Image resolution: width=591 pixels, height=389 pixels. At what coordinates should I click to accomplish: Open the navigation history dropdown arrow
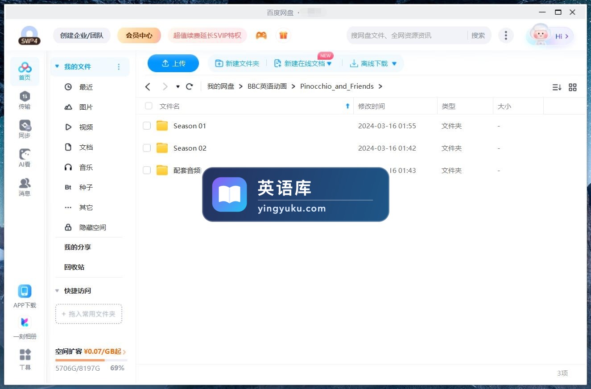(x=178, y=86)
